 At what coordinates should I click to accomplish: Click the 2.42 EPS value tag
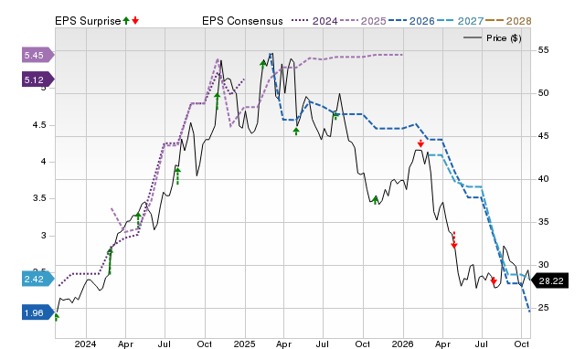37,279
